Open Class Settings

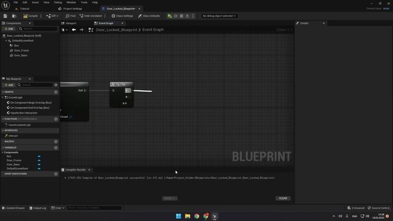click(122, 16)
